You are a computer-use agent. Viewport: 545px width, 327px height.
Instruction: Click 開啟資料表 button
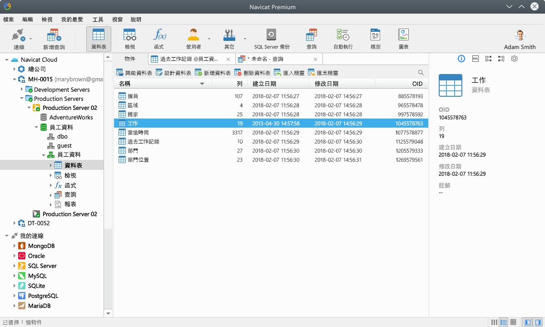point(134,73)
